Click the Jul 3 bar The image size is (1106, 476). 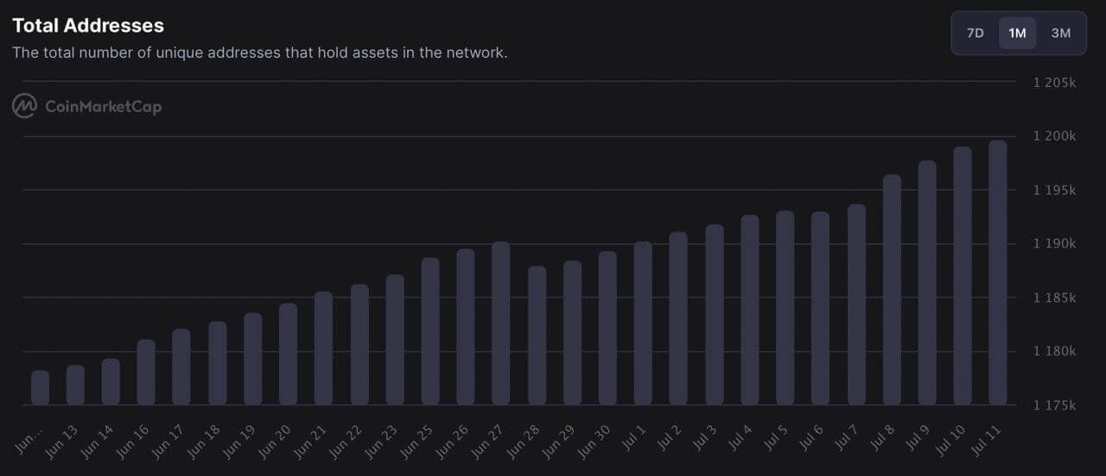tap(714, 315)
